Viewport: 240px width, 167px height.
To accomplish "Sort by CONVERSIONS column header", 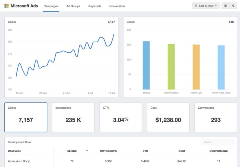I will click(218, 151).
